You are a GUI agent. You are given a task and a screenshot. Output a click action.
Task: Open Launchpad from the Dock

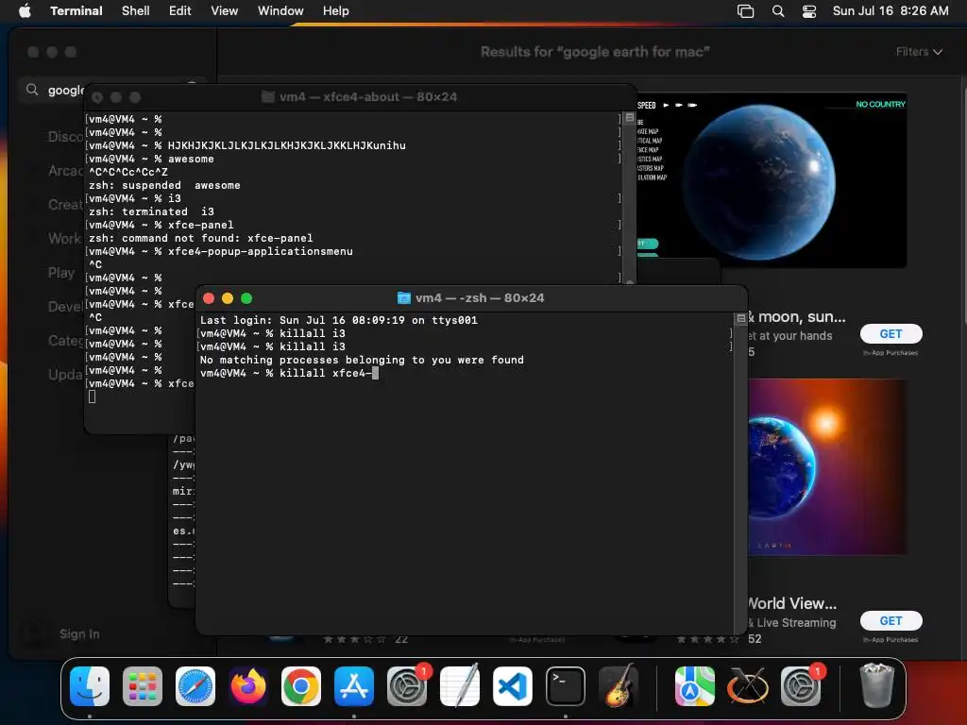point(143,686)
